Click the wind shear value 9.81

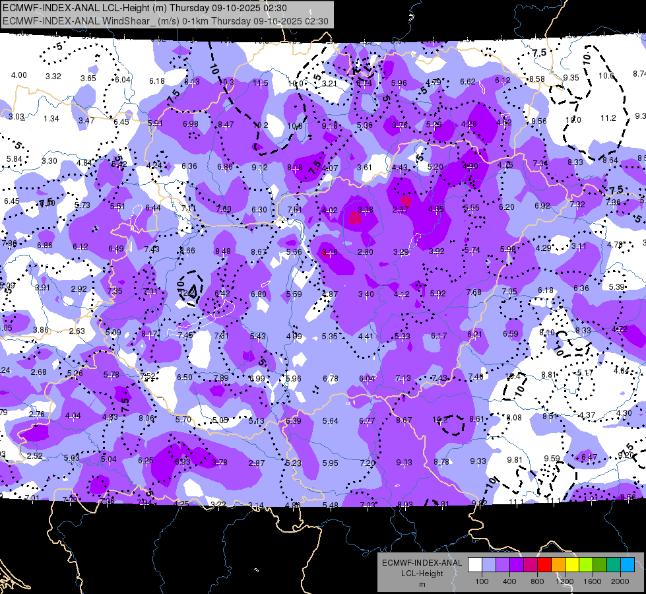click(515, 459)
